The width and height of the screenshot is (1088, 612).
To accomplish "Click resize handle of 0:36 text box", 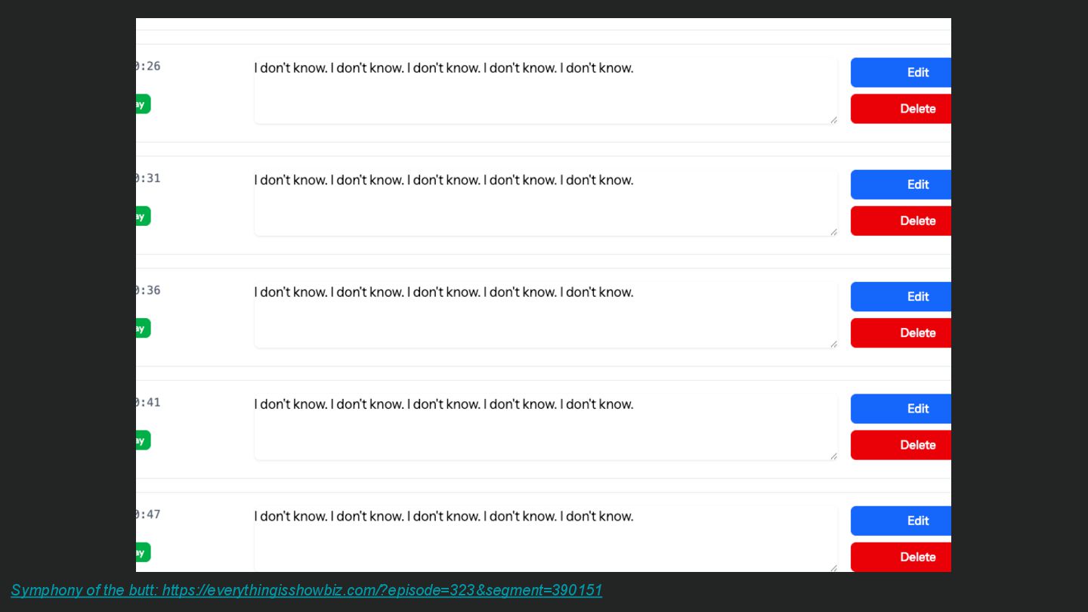I will pos(833,344).
